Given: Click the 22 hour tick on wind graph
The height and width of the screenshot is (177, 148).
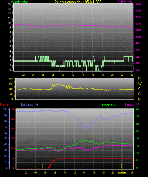Looking at the screenshot, I should (x=122, y=75).
